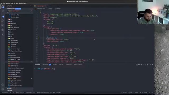169x95 pixels.
Task: Open notifications bell in status bar
Action: pyautogui.click(x=152, y=93)
